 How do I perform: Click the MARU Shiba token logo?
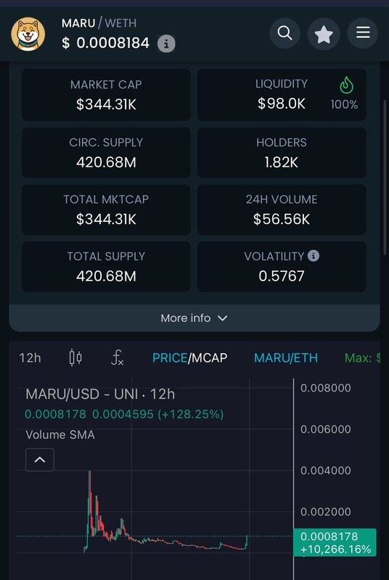coord(28,34)
